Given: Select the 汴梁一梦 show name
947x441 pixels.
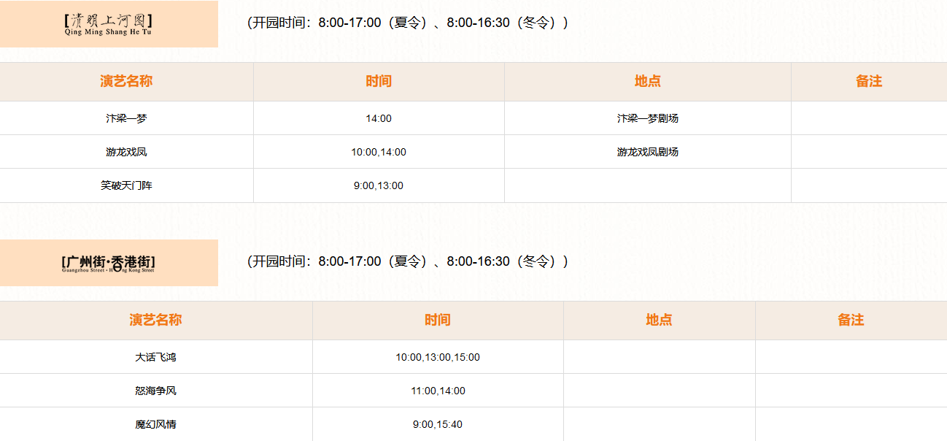Looking at the screenshot, I should tap(126, 118).
